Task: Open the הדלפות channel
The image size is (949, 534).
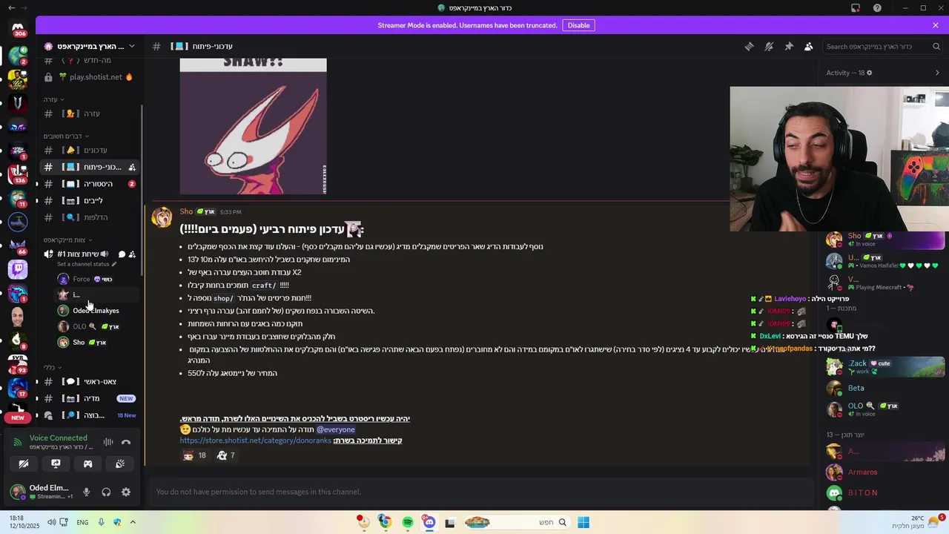Action: point(90,217)
